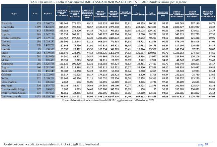Select Sardegna IMU speed value 77,77
Viewport: 217px width, 147px height.
pyautogui.click(x=128, y=85)
